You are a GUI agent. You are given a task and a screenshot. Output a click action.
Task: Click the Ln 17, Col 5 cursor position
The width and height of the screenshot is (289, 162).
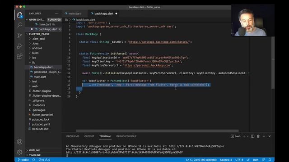click(x=201, y=160)
